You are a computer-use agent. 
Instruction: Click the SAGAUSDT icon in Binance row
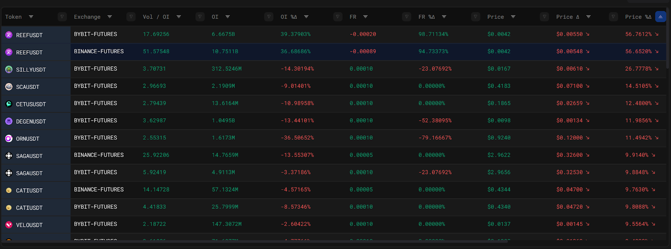(x=9, y=156)
